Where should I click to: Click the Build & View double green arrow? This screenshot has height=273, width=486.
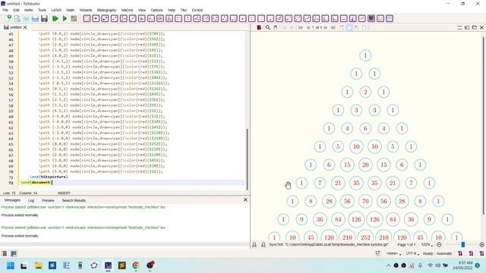pyautogui.click(x=55, y=18)
